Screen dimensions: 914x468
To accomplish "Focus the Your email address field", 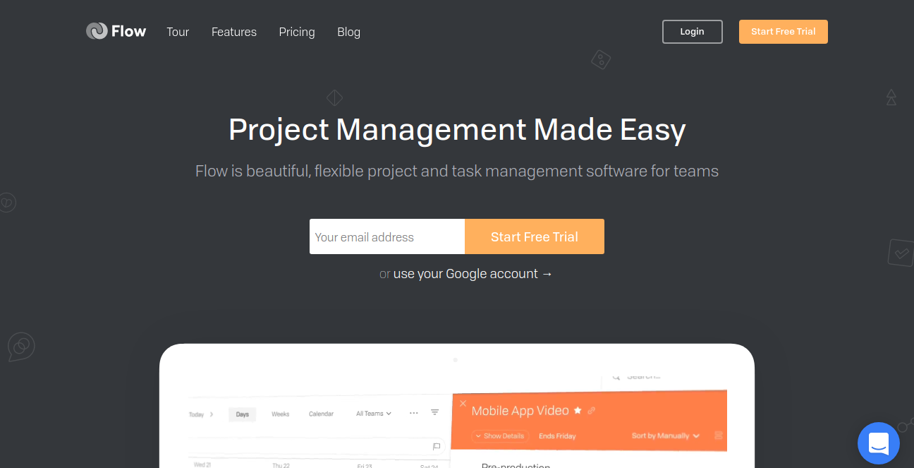I will [387, 236].
